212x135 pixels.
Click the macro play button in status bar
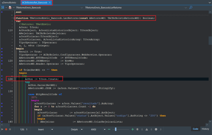point(2,129)
